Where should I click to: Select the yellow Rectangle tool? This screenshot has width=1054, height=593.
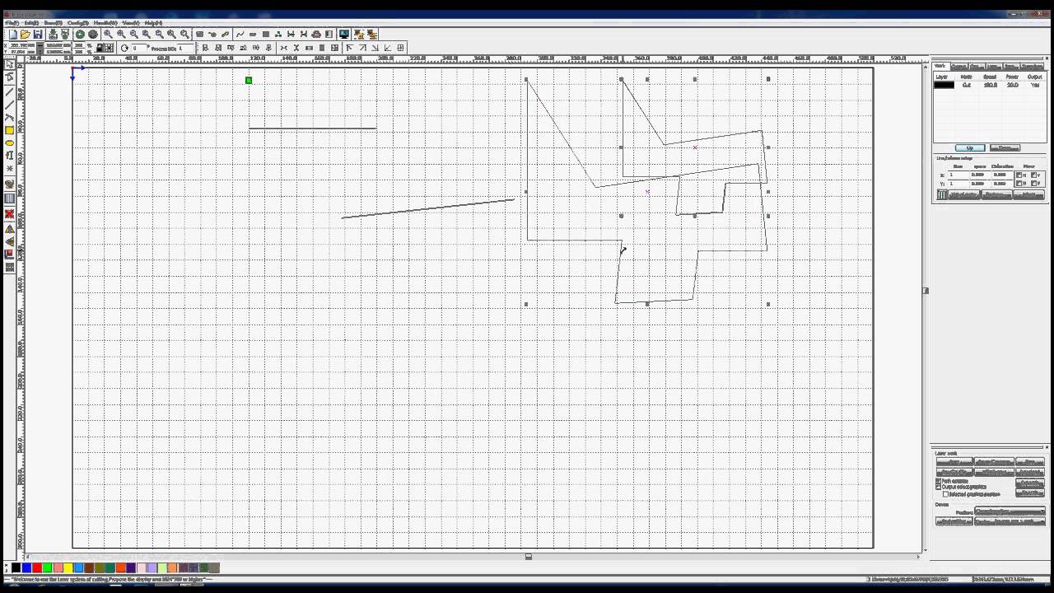(10, 130)
